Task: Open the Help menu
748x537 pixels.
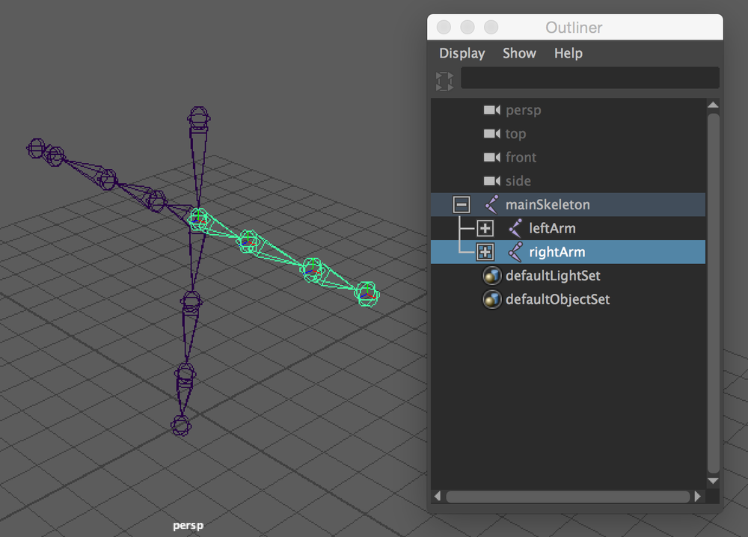Action: 568,53
